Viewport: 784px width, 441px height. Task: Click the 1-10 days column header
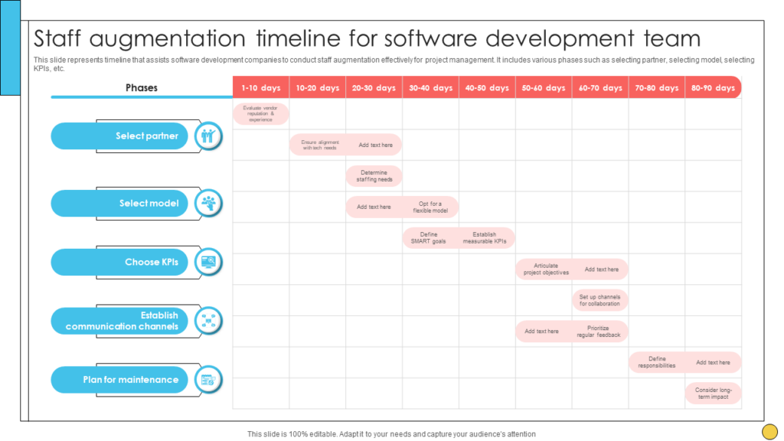pos(261,87)
